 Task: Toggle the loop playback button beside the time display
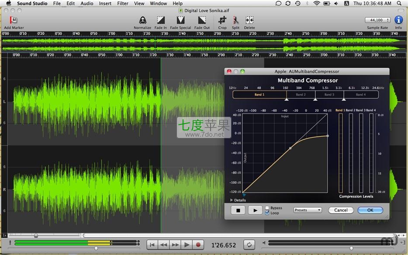pyautogui.click(x=249, y=245)
